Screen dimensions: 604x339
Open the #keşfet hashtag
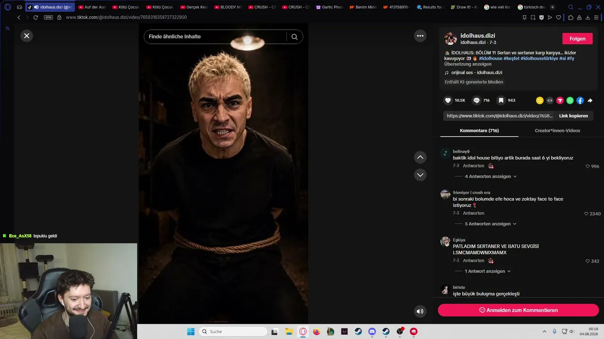click(512, 58)
